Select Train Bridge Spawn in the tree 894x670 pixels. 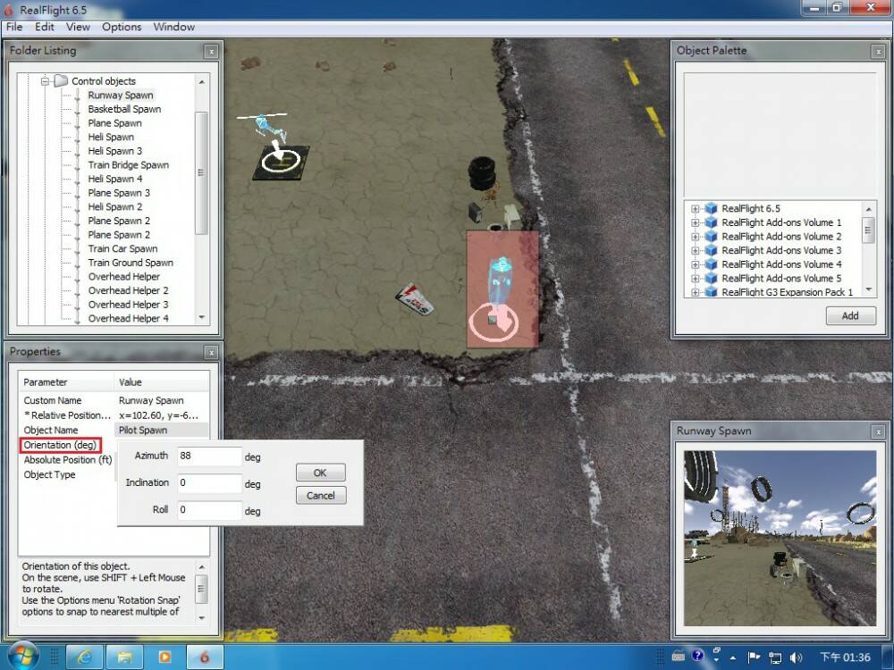click(x=128, y=164)
